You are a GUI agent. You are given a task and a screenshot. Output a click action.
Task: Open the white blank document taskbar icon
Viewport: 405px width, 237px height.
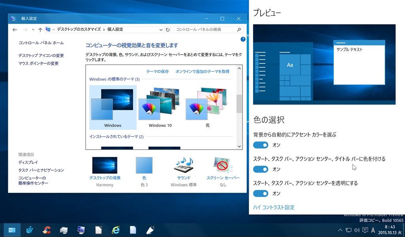pyautogui.click(x=133, y=230)
